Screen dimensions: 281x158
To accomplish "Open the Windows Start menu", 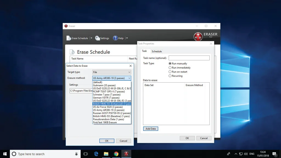I will (x=5, y=154).
